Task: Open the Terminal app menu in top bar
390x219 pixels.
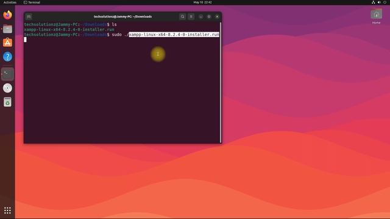Action: [32, 2]
